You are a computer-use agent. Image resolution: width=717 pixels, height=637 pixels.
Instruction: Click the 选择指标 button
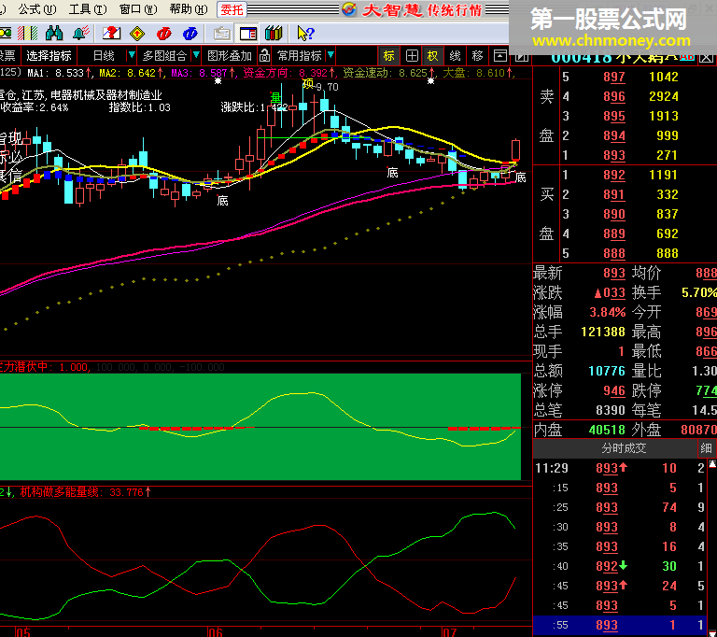click(49, 56)
